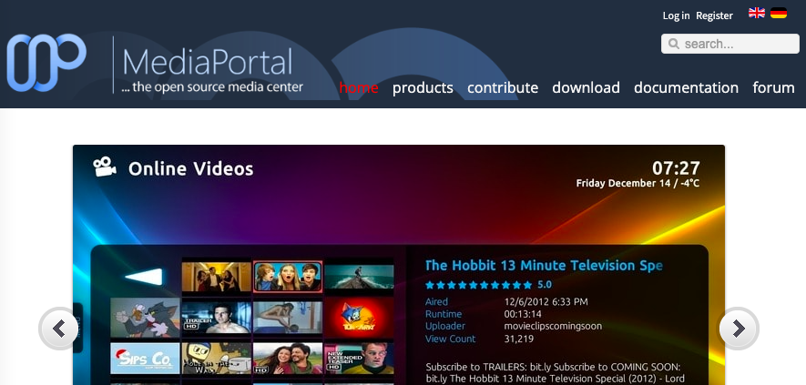
Task: Open the contribute menu
Action: [x=502, y=88]
